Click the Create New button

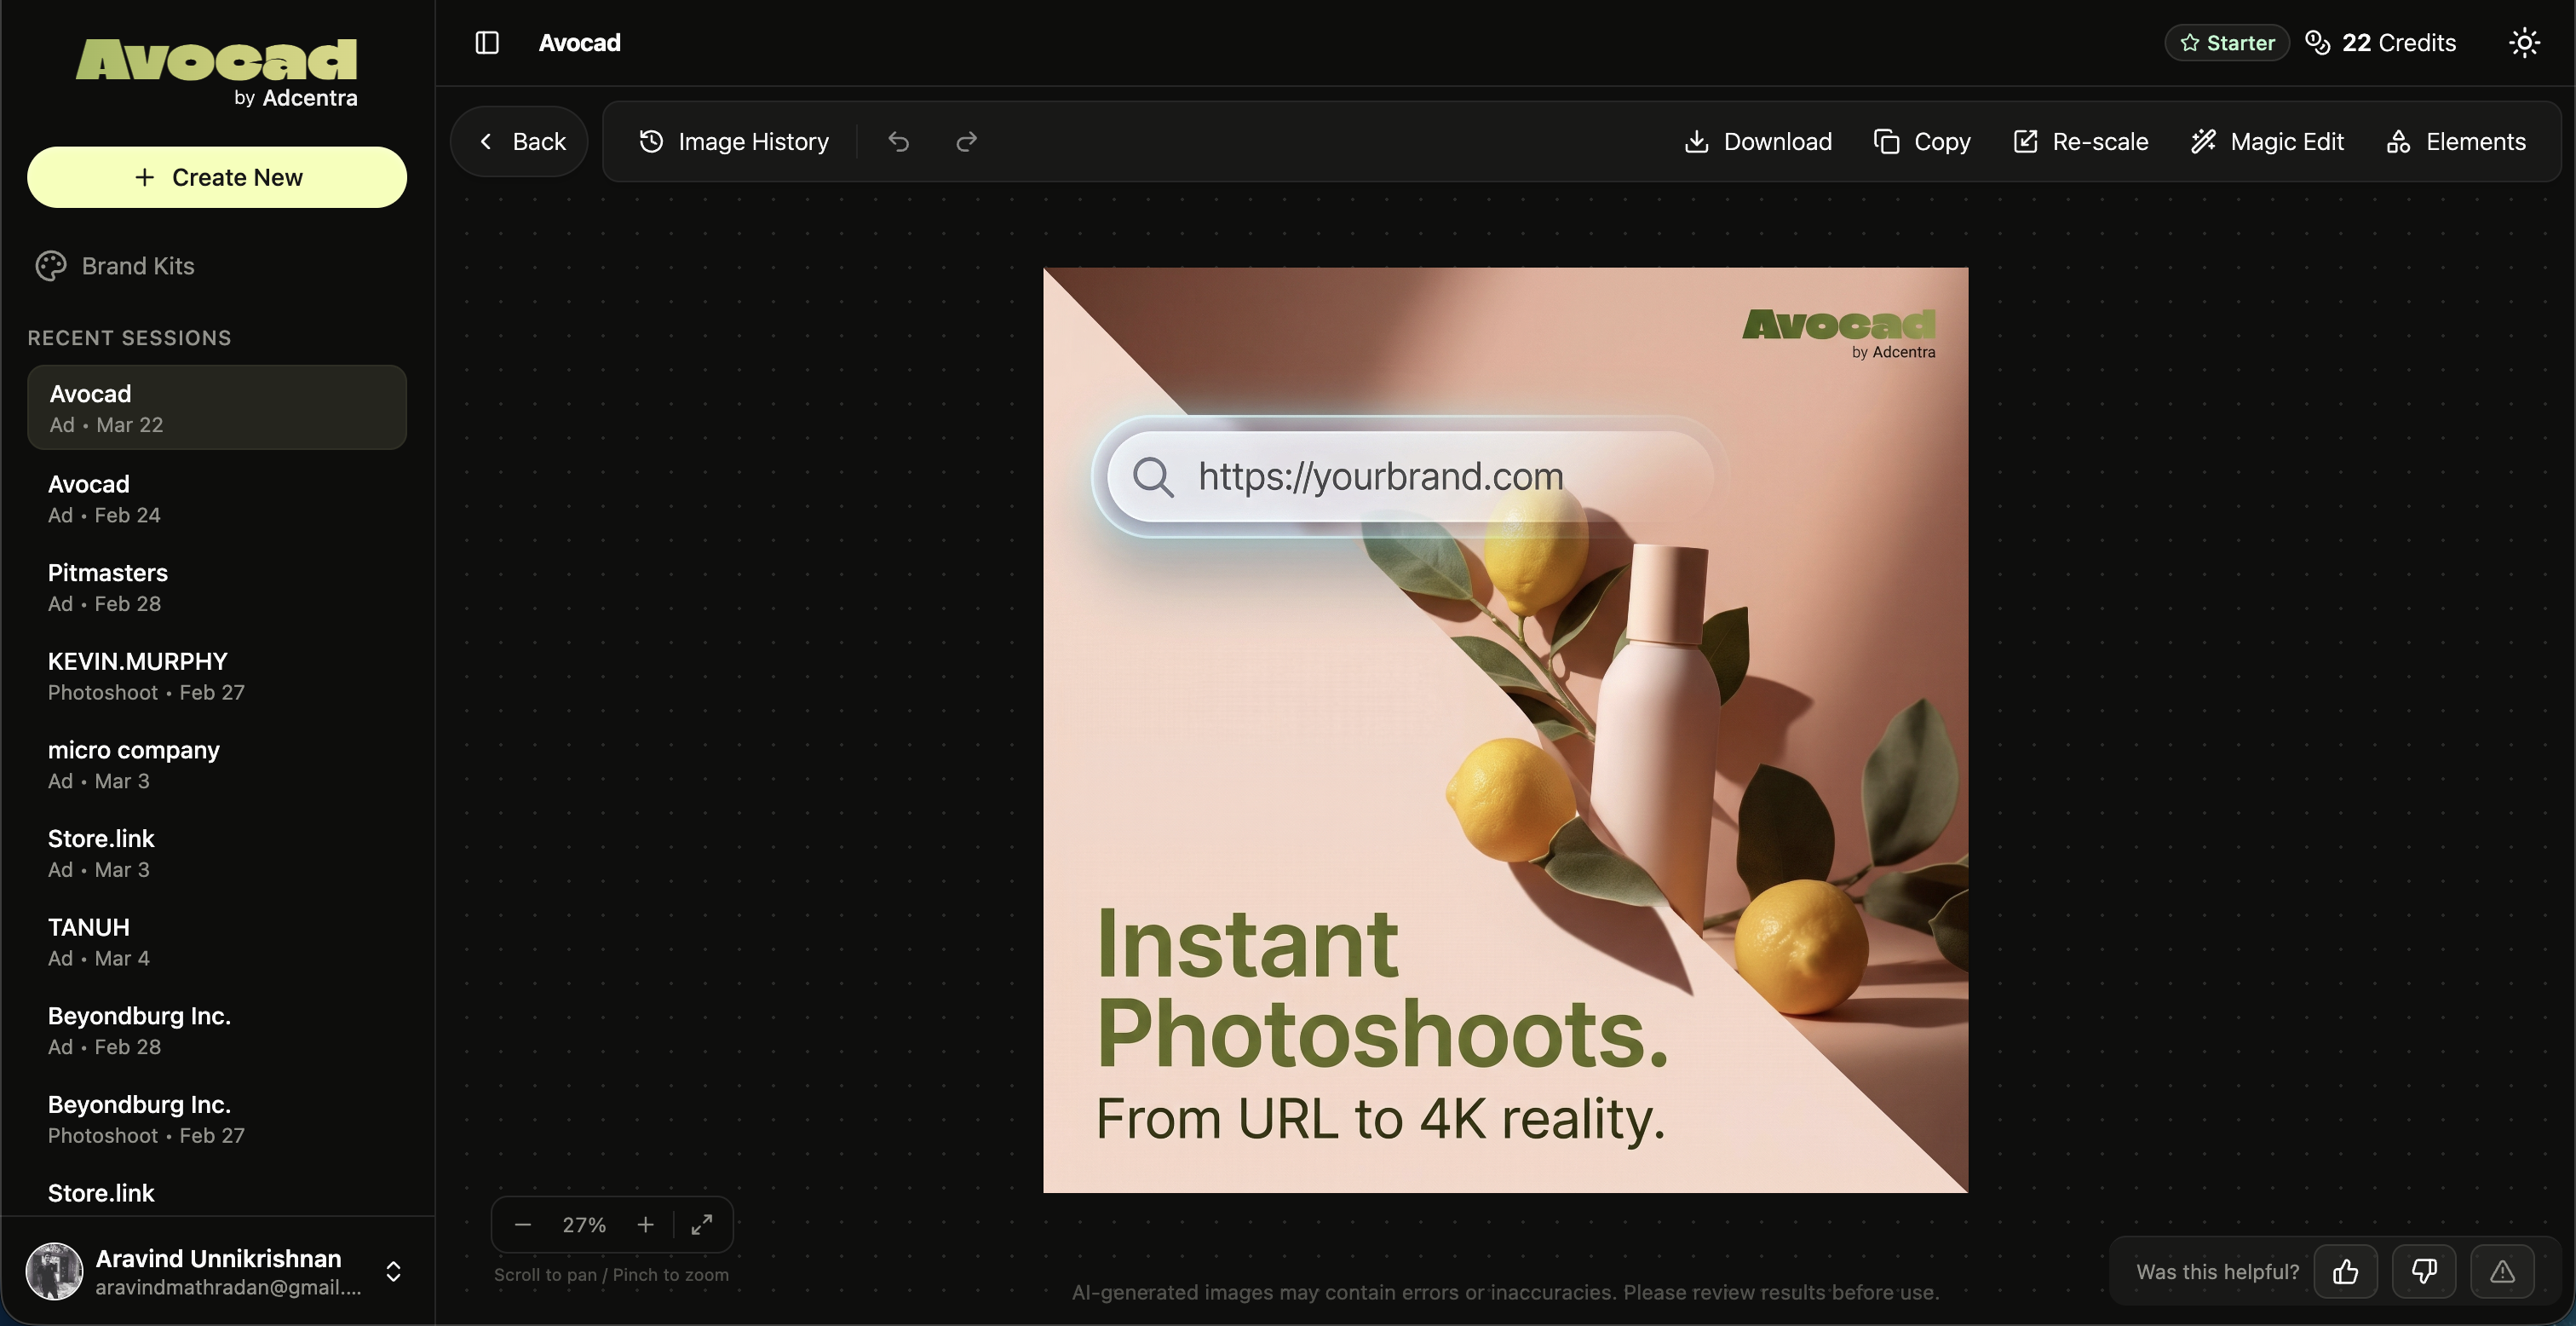click(x=217, y=177)
